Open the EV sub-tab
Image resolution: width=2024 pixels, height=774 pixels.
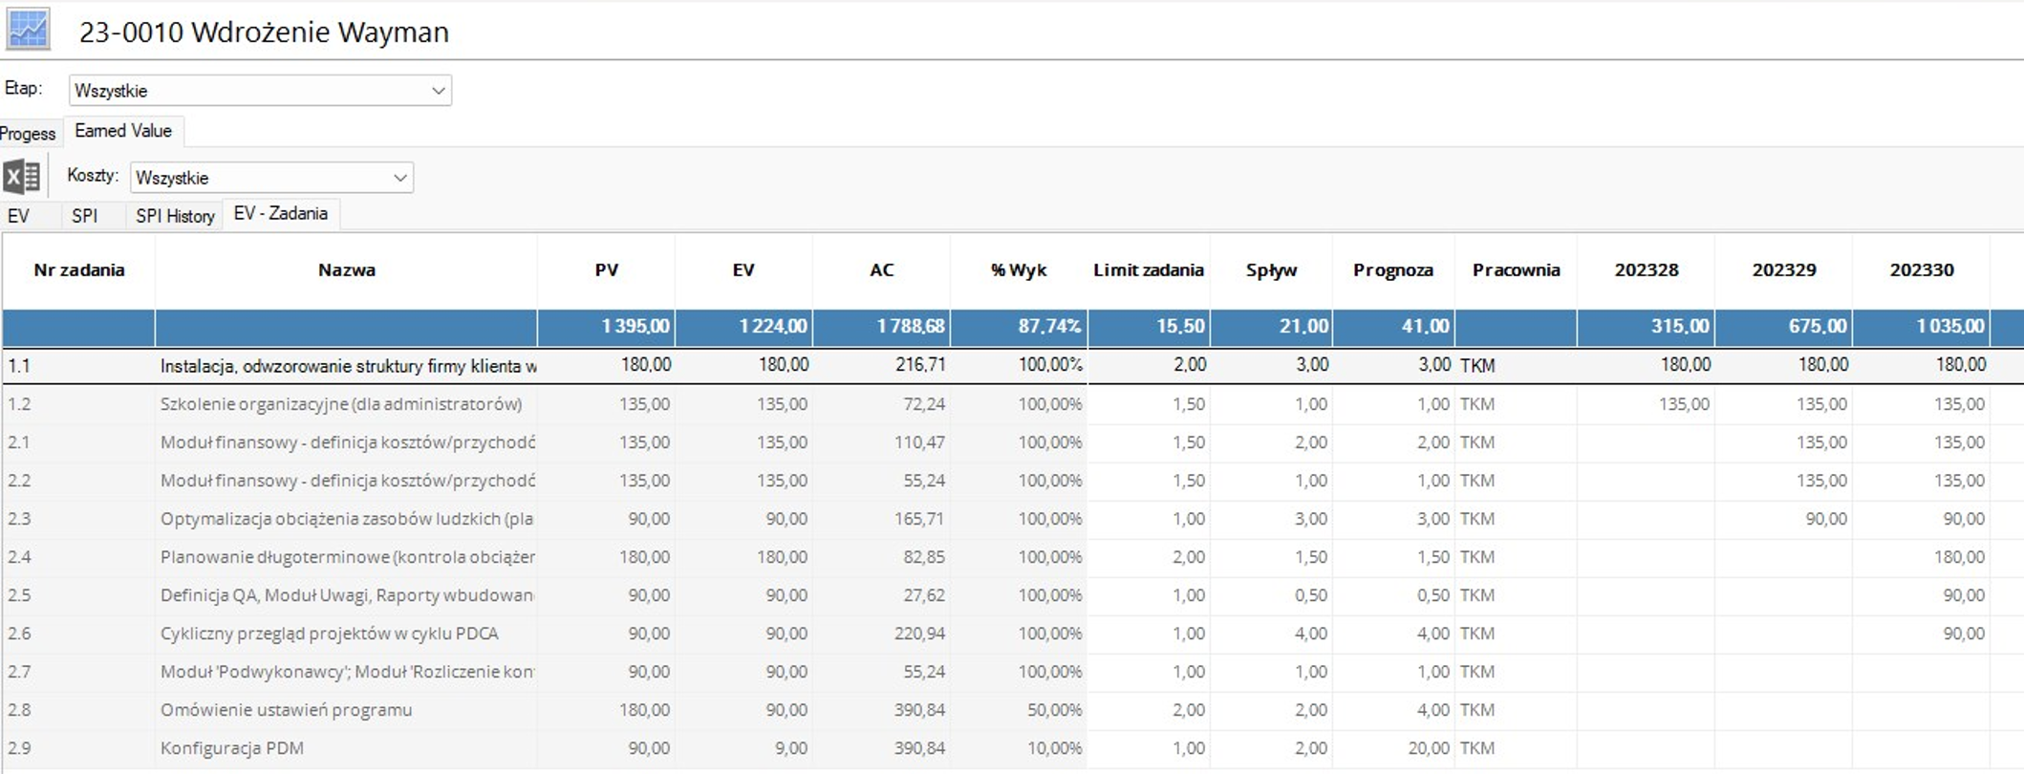pos(18,216)
